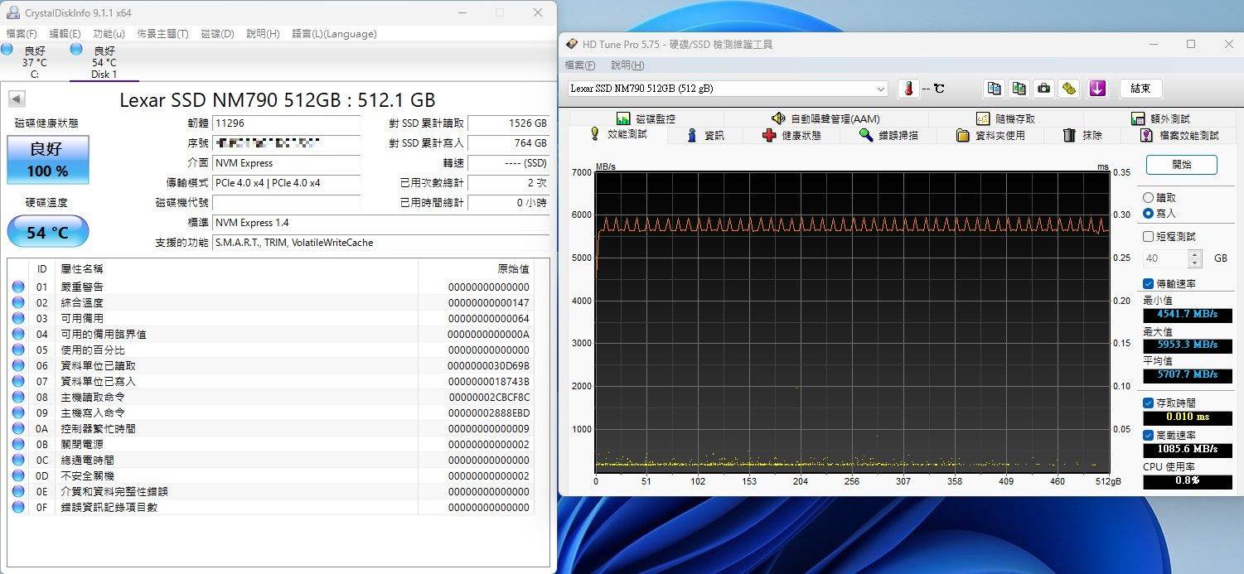Switch to 抹除 erase tab
This screenshot has width=1244, height=574.
(x=1082, y=135)
